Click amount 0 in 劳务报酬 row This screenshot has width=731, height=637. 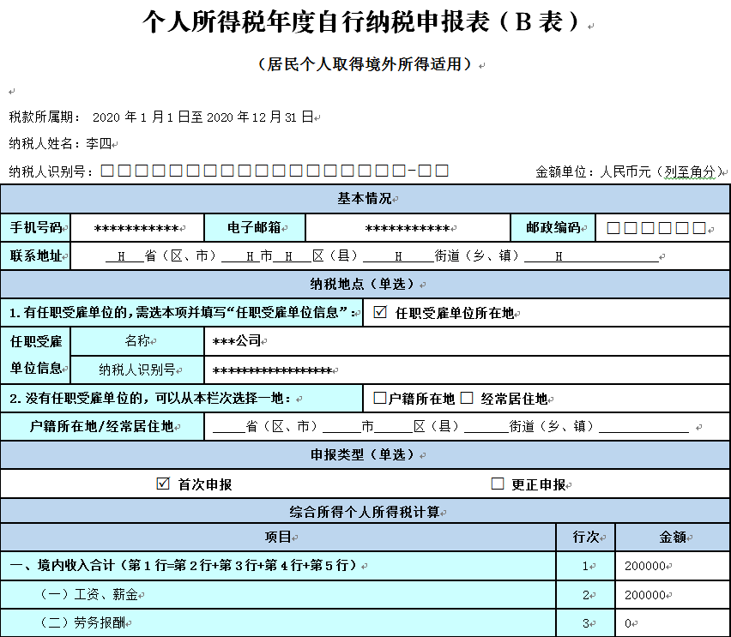[x=628, y=623]
